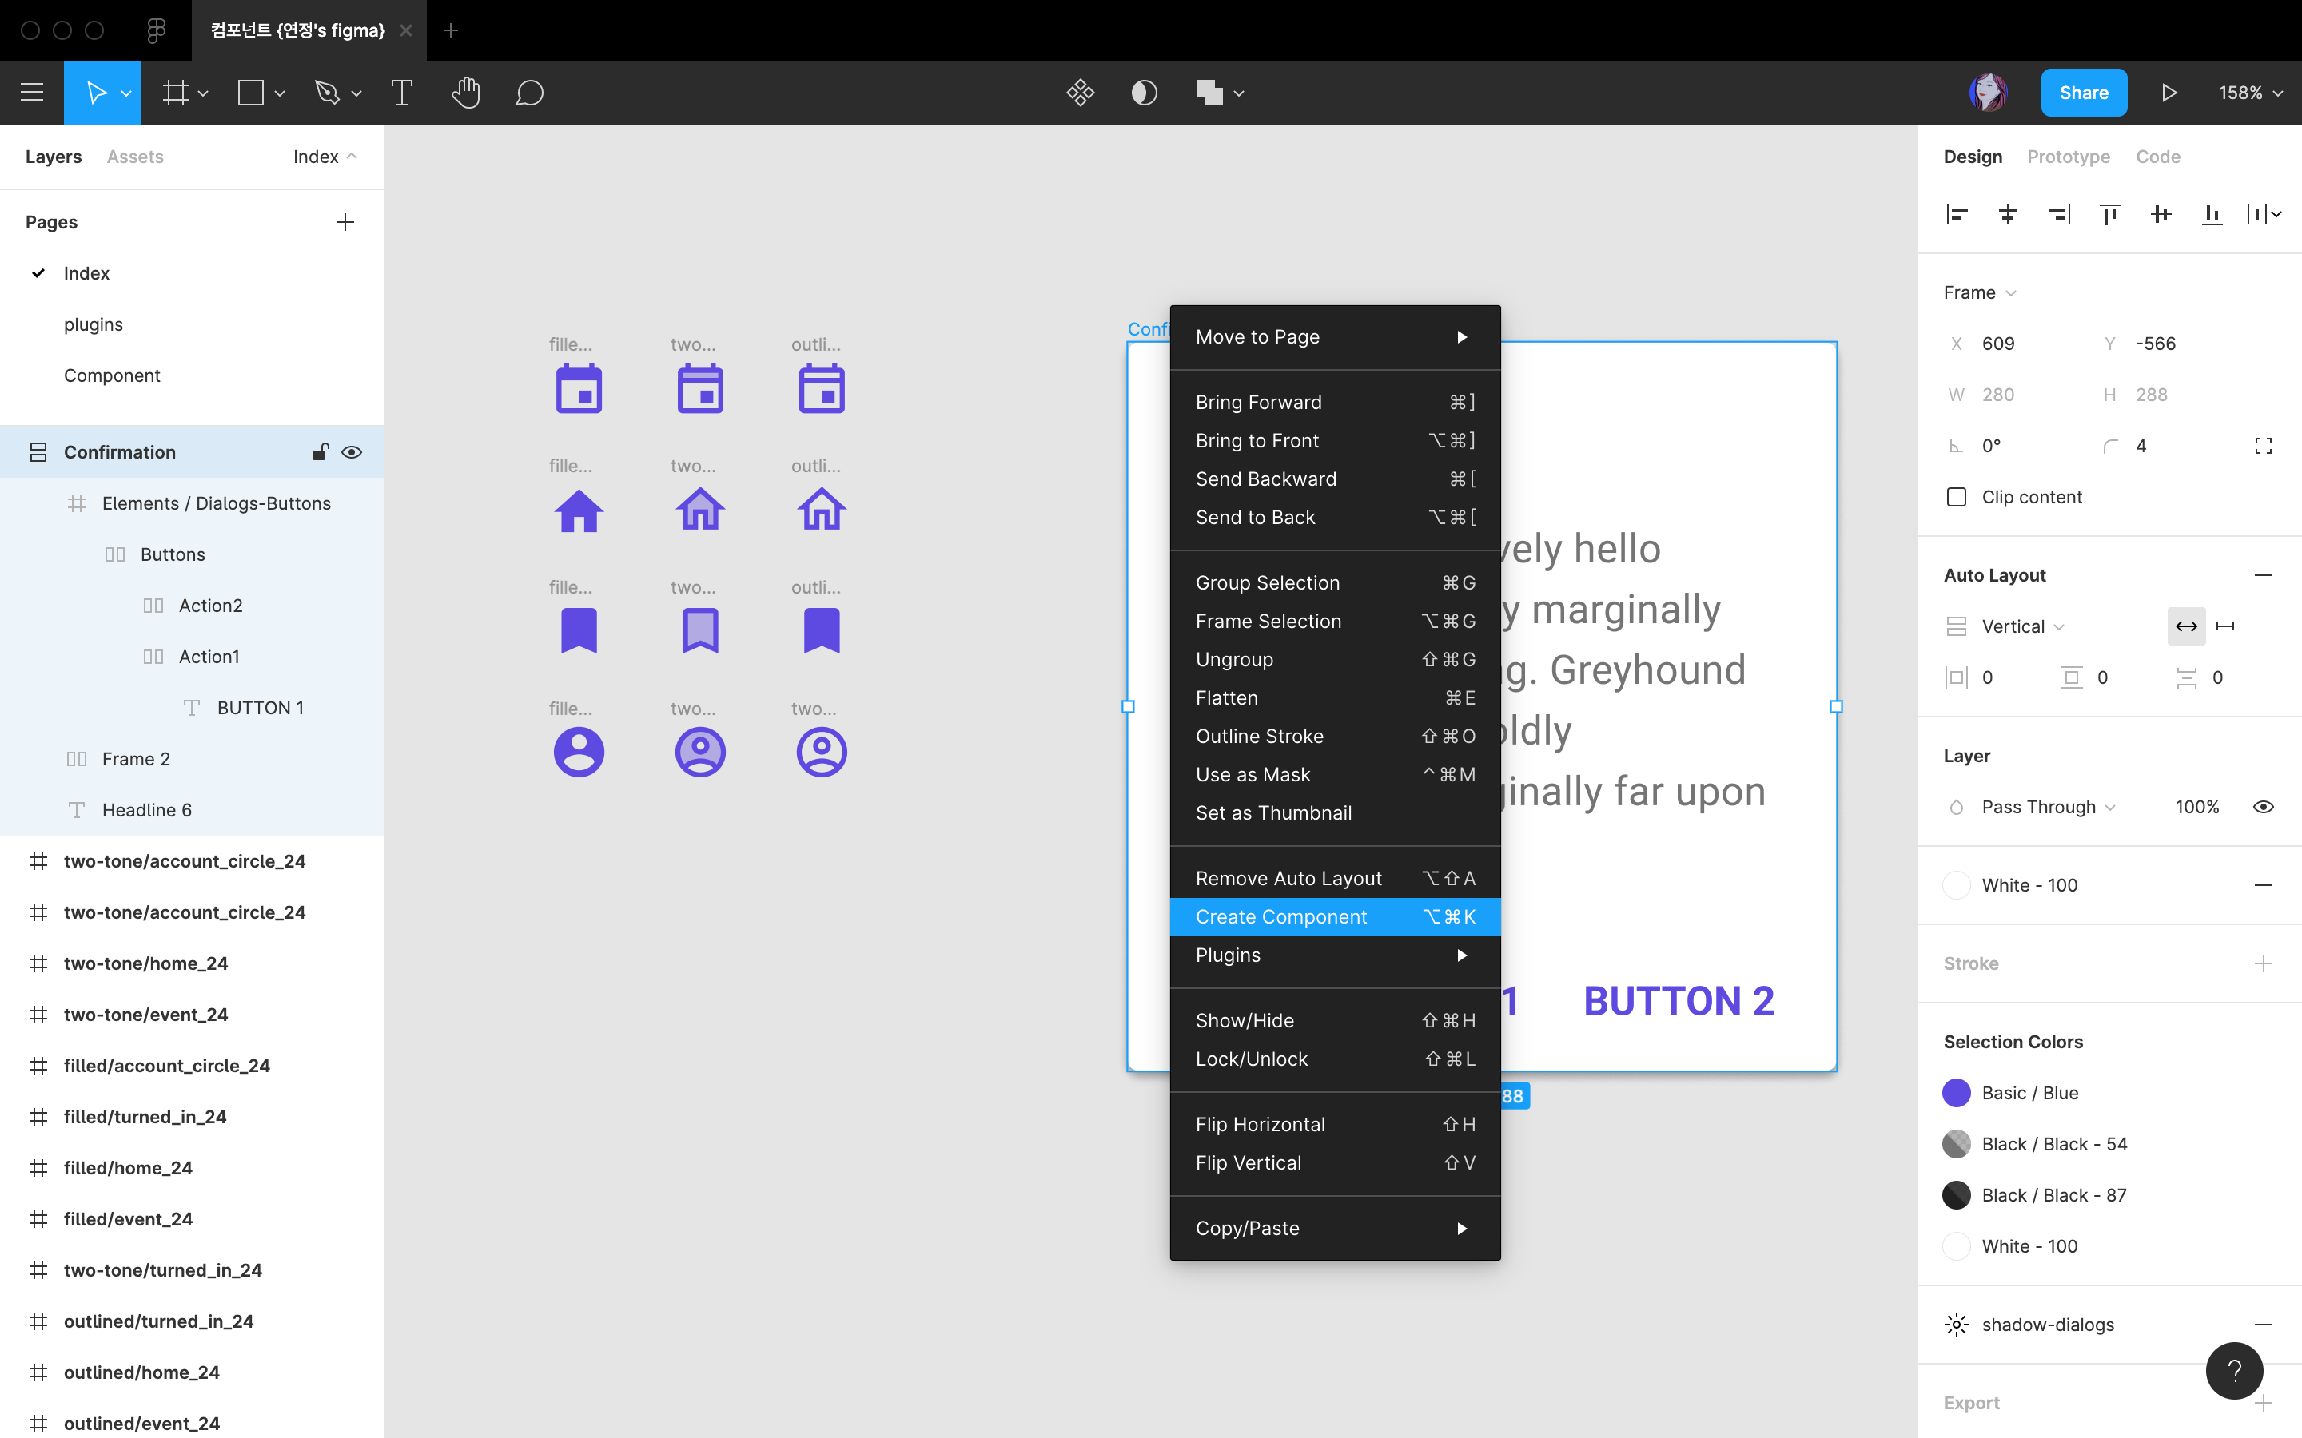The image size is (2302, 1438).
Task: Open the hamburger main menu
Action: [32, 92]
